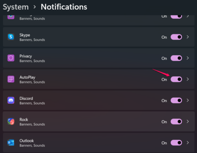Click the AutoPlay app icon
The image size is (197, 153).
(x=11, y=79)
